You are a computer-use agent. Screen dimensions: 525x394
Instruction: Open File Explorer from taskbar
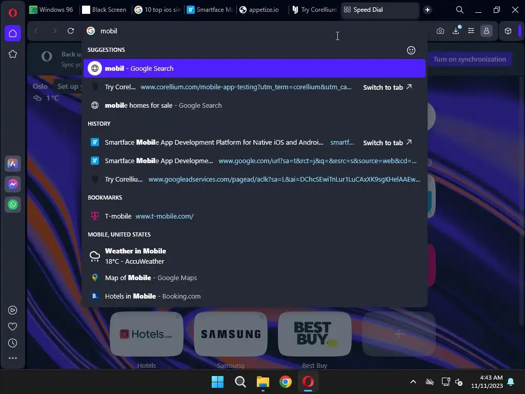(263, 382)
